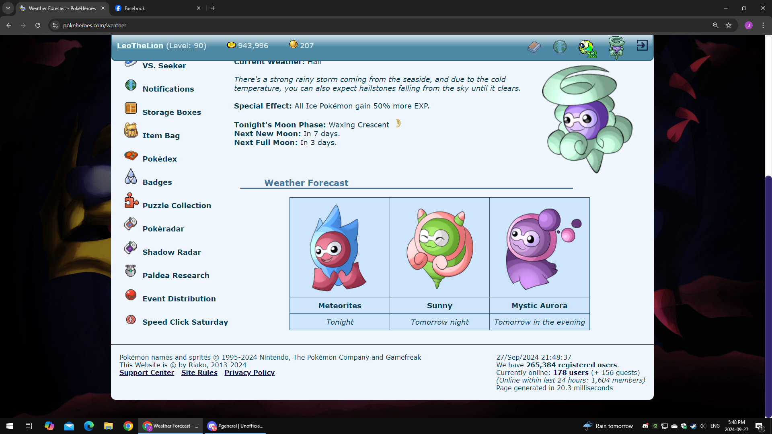Open the Chrome profile avatar
This screenshot has width=772, height=434.
tap(749, 25)
